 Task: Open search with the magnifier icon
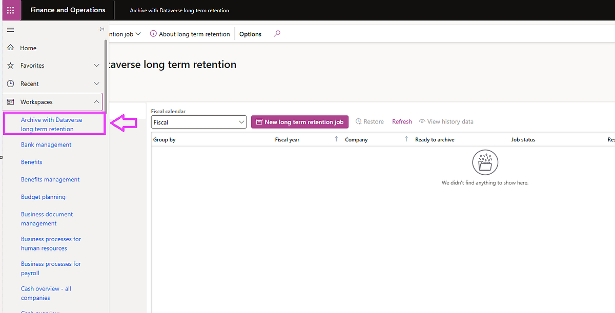pos(277,34)
